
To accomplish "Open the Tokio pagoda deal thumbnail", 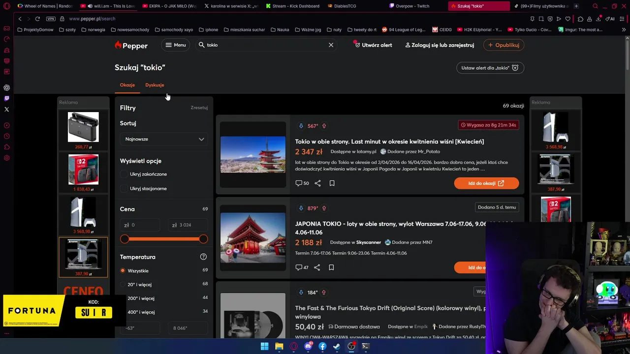I will [253, 154].
